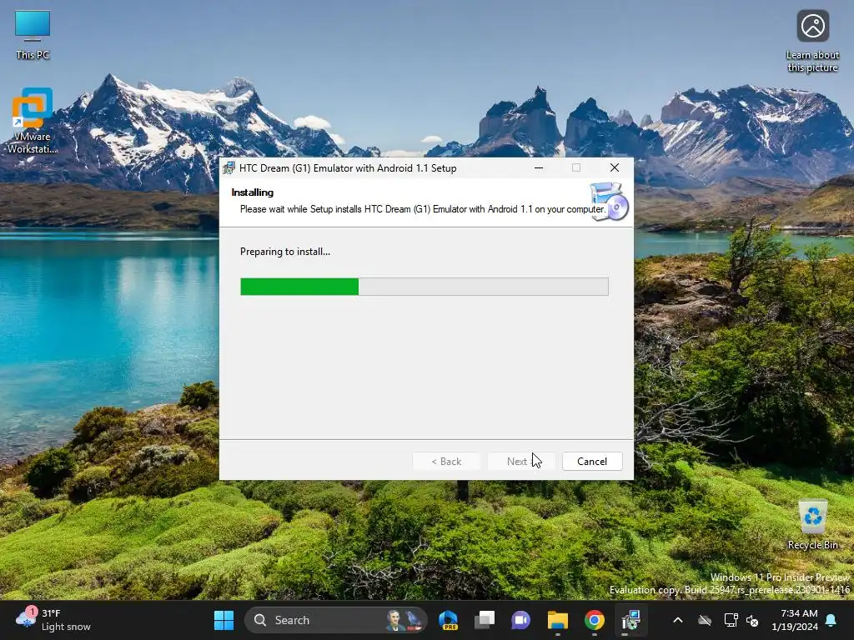
Task: Open notifications bell icon
Action: pyautogui.click(x=831, y=620)
